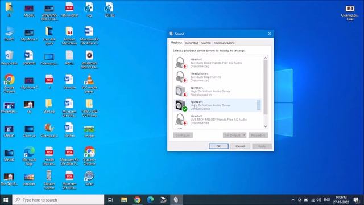The width and height of the screenshot is (364, 205).
Task: Click the Set Default button
Action: click(x=233, y=136)
